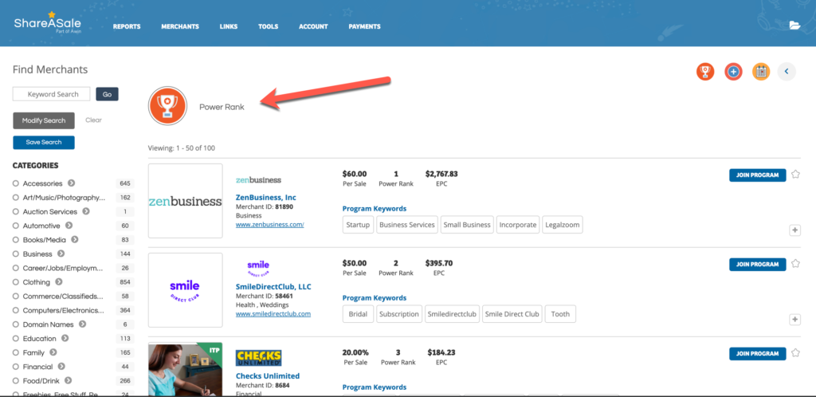Click the Bridal keyword tag
The height and width of the screenshot is (397, 816).
click(x=358, y=314)
